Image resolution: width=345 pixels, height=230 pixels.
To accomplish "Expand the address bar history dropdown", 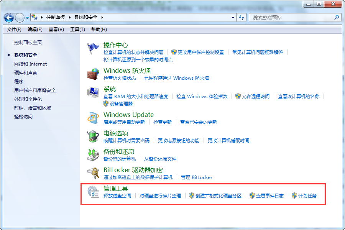I will pyautogui.click(x=233, y=18).
